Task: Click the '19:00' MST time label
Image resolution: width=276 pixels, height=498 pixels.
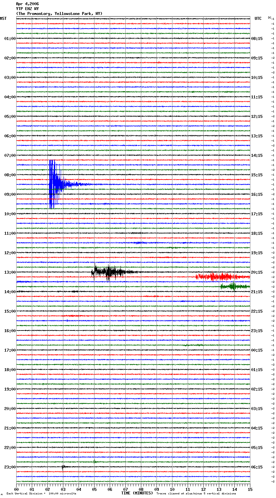Action: (10, 389)
